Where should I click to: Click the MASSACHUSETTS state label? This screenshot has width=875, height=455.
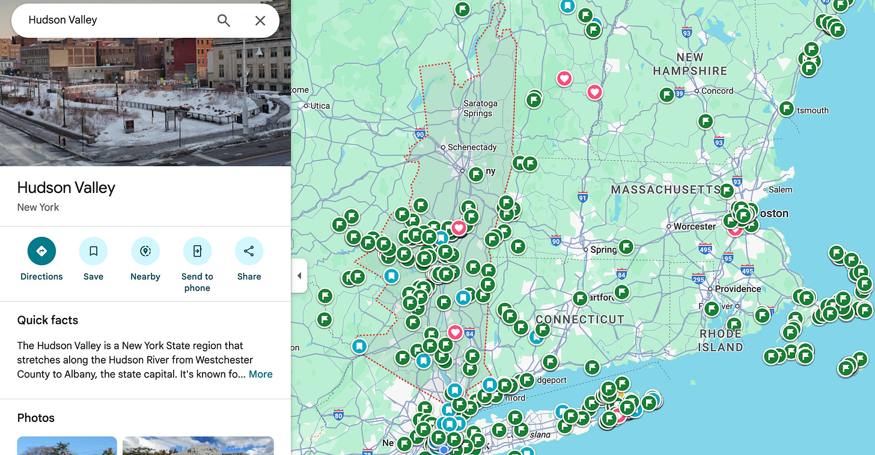click(x=665, y=189)
